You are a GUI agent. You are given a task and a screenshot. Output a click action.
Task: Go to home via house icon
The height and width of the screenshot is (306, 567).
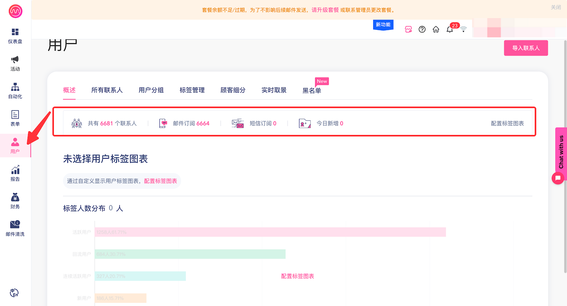tap(436, 29)
